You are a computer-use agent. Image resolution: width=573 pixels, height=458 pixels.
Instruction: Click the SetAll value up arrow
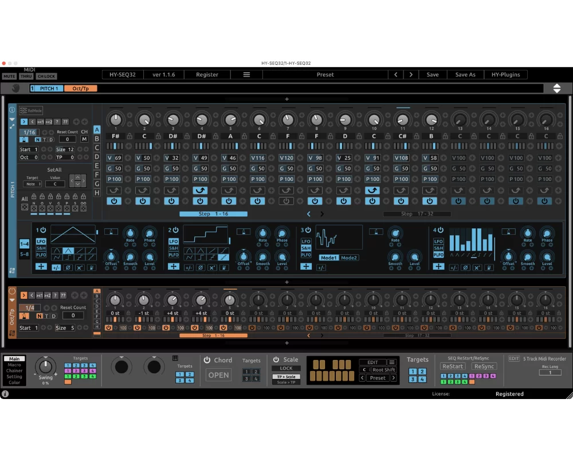[x=77, y=177]
